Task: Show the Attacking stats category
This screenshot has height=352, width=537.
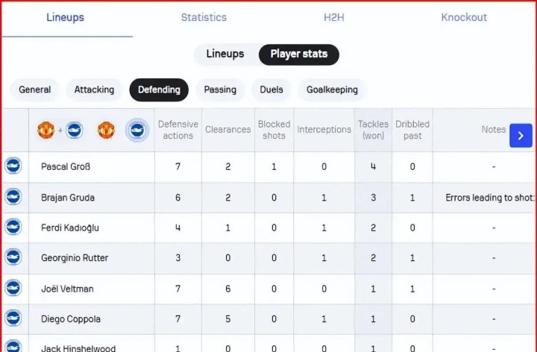Action: (x=94, y=89)
